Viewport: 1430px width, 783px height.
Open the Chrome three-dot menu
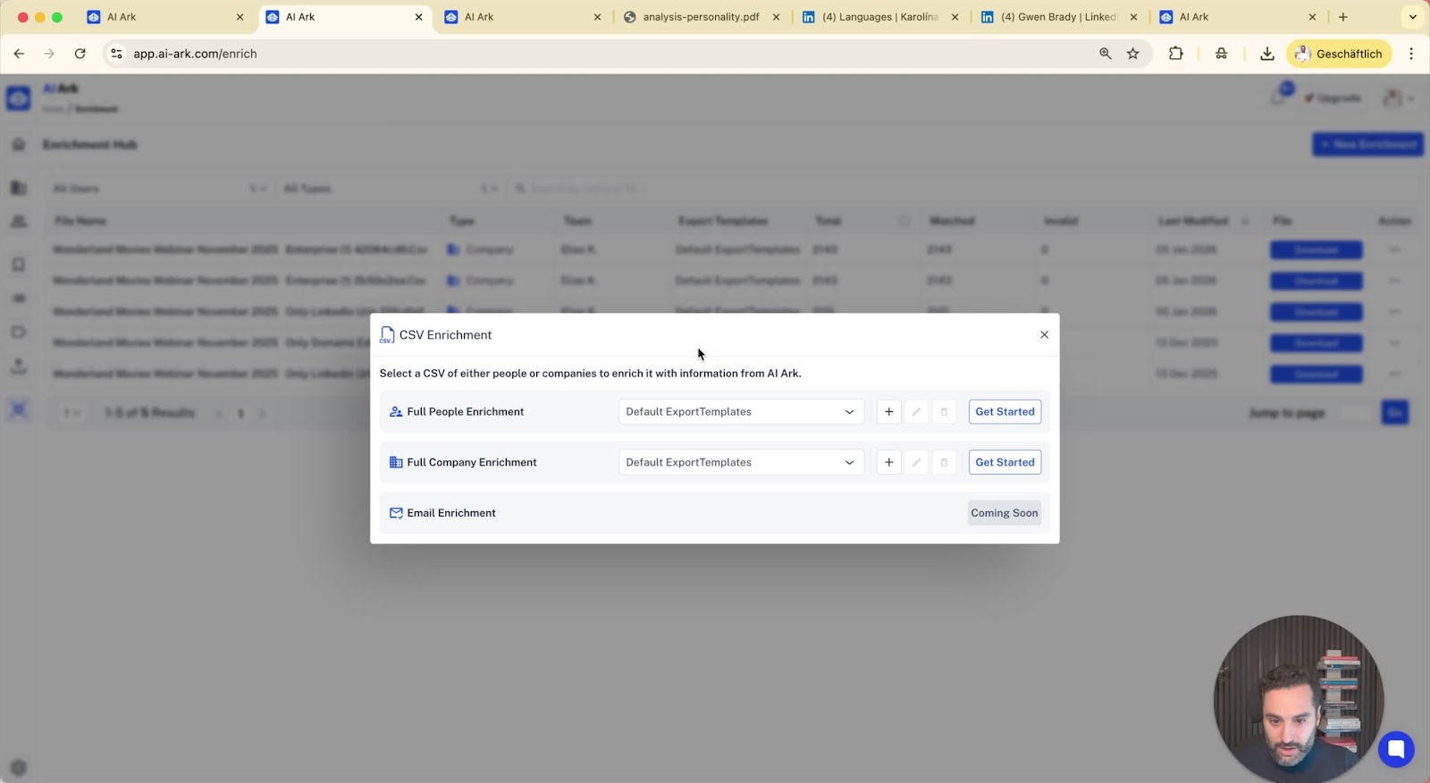pos(1411,54)
